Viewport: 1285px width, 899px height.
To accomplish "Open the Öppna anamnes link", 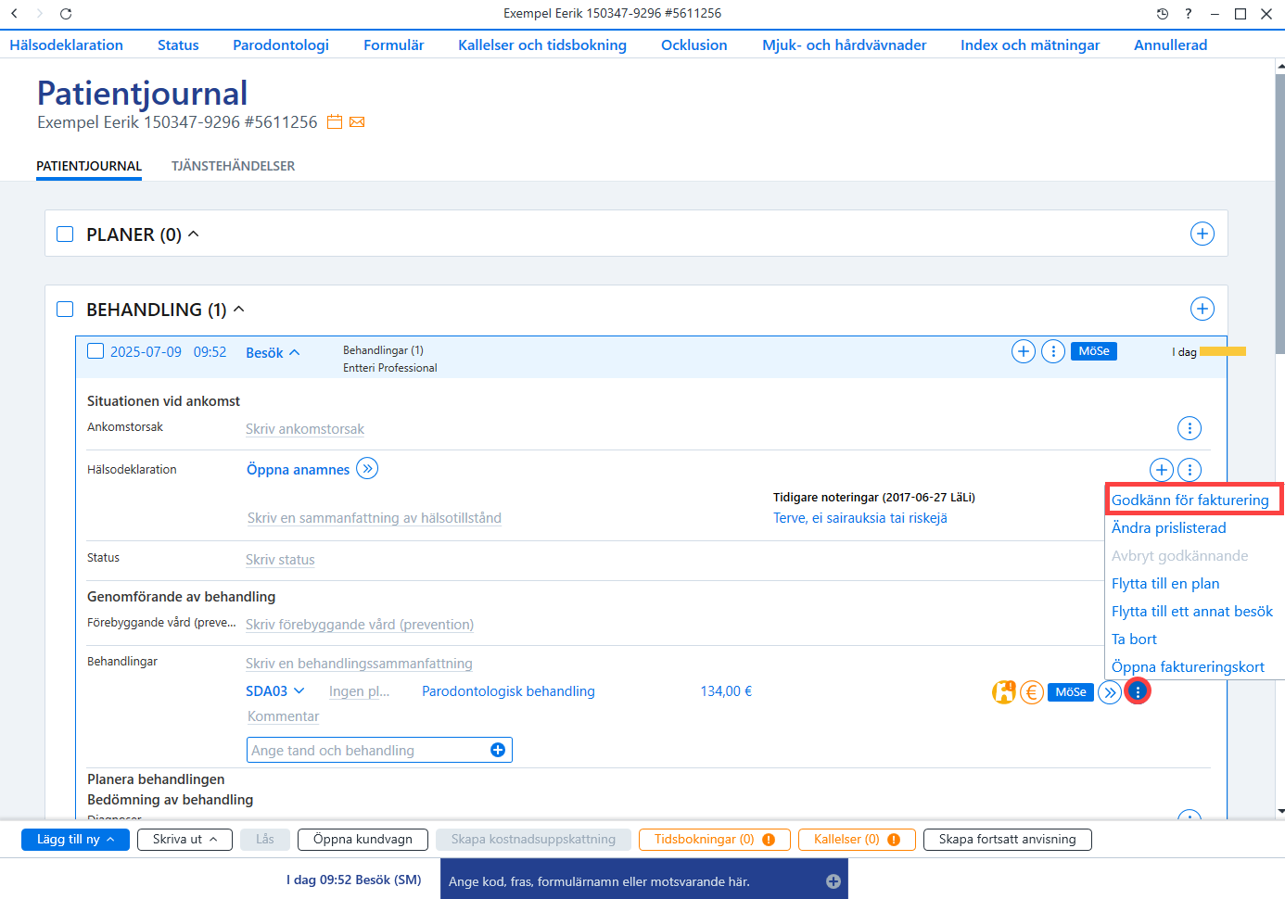I will point(299,470).
